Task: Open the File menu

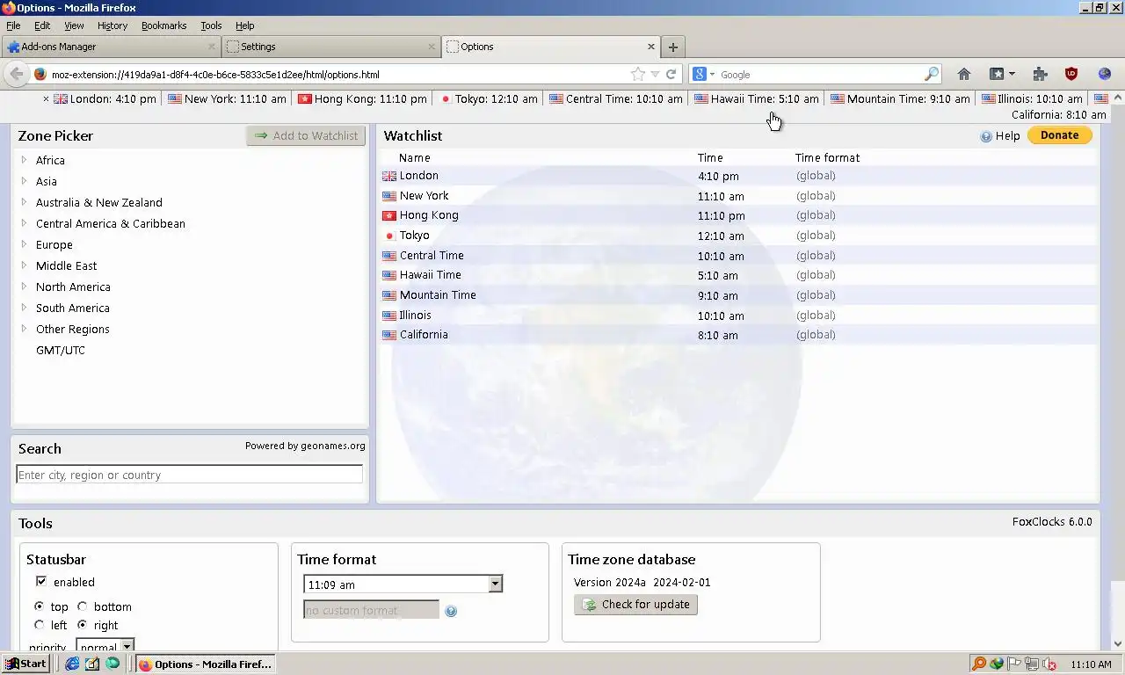Action: pos(13,25)
